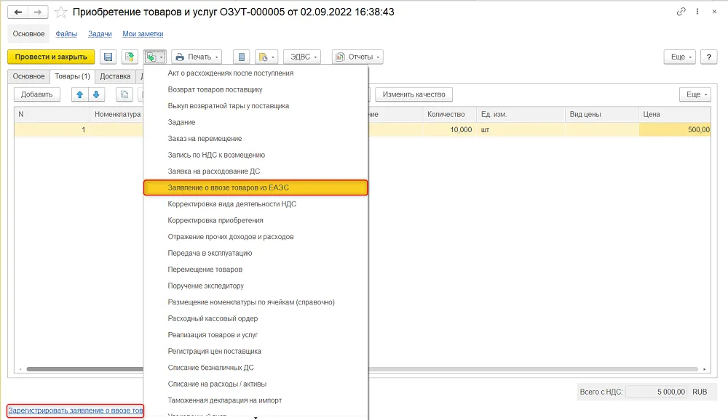Image resolution: width=728 pixels, height=420 pixels.
Task: Switch to the Доставка tab
Action: [115, 76]
